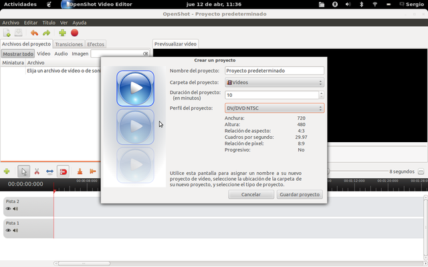This screenshot has height=267, width=428.
Task: Import files with the top green plus
Action: pos(62,33)
